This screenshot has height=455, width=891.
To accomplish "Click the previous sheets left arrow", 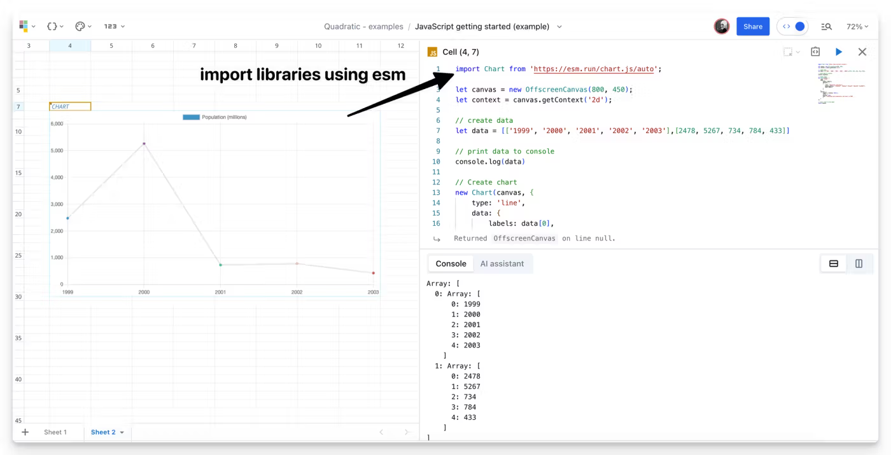I will click(381, 432).
